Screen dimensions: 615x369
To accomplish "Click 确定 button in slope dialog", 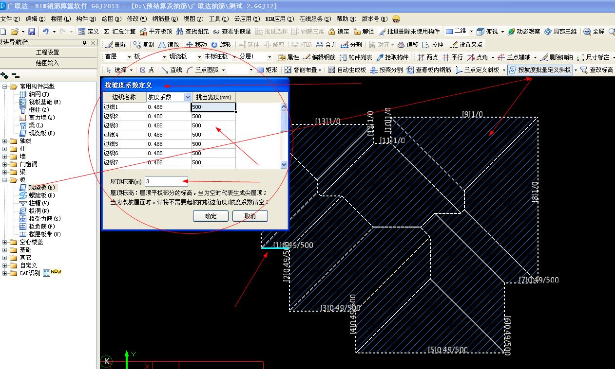I will click(x=211, y=216).
